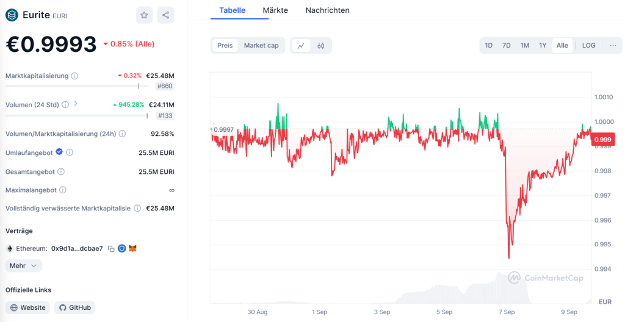This screenshot has height=322, width=625.
Task: Open info icon beside Vollständig verwässerte Marktkapitalisierung
Action: tap(137, 208)
